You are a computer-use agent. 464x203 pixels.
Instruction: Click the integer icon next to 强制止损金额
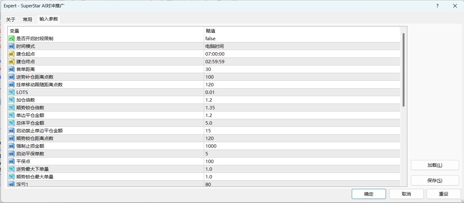point(11,146)
